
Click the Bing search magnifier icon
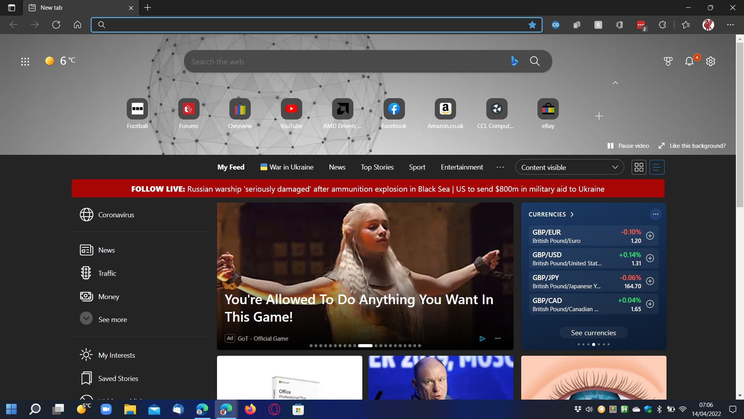coord(535,61)
